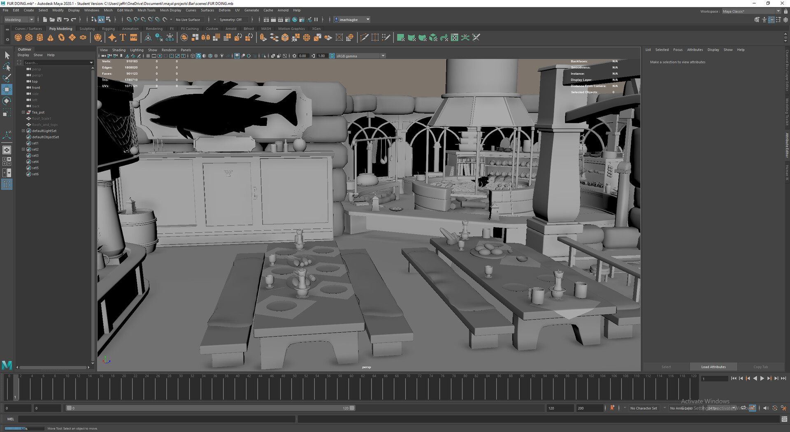The image size is (790, 432).
Task: Click the range slider bar handle at 120
Action: click(x=352, y=408)
